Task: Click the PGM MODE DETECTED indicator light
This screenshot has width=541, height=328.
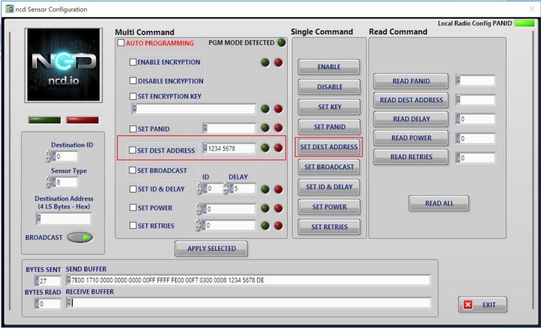Action: click(x=281, y=43)
